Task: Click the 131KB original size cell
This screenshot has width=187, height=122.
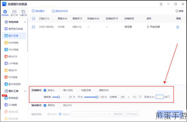Action: pyautogui.click(x=61, y=27)
